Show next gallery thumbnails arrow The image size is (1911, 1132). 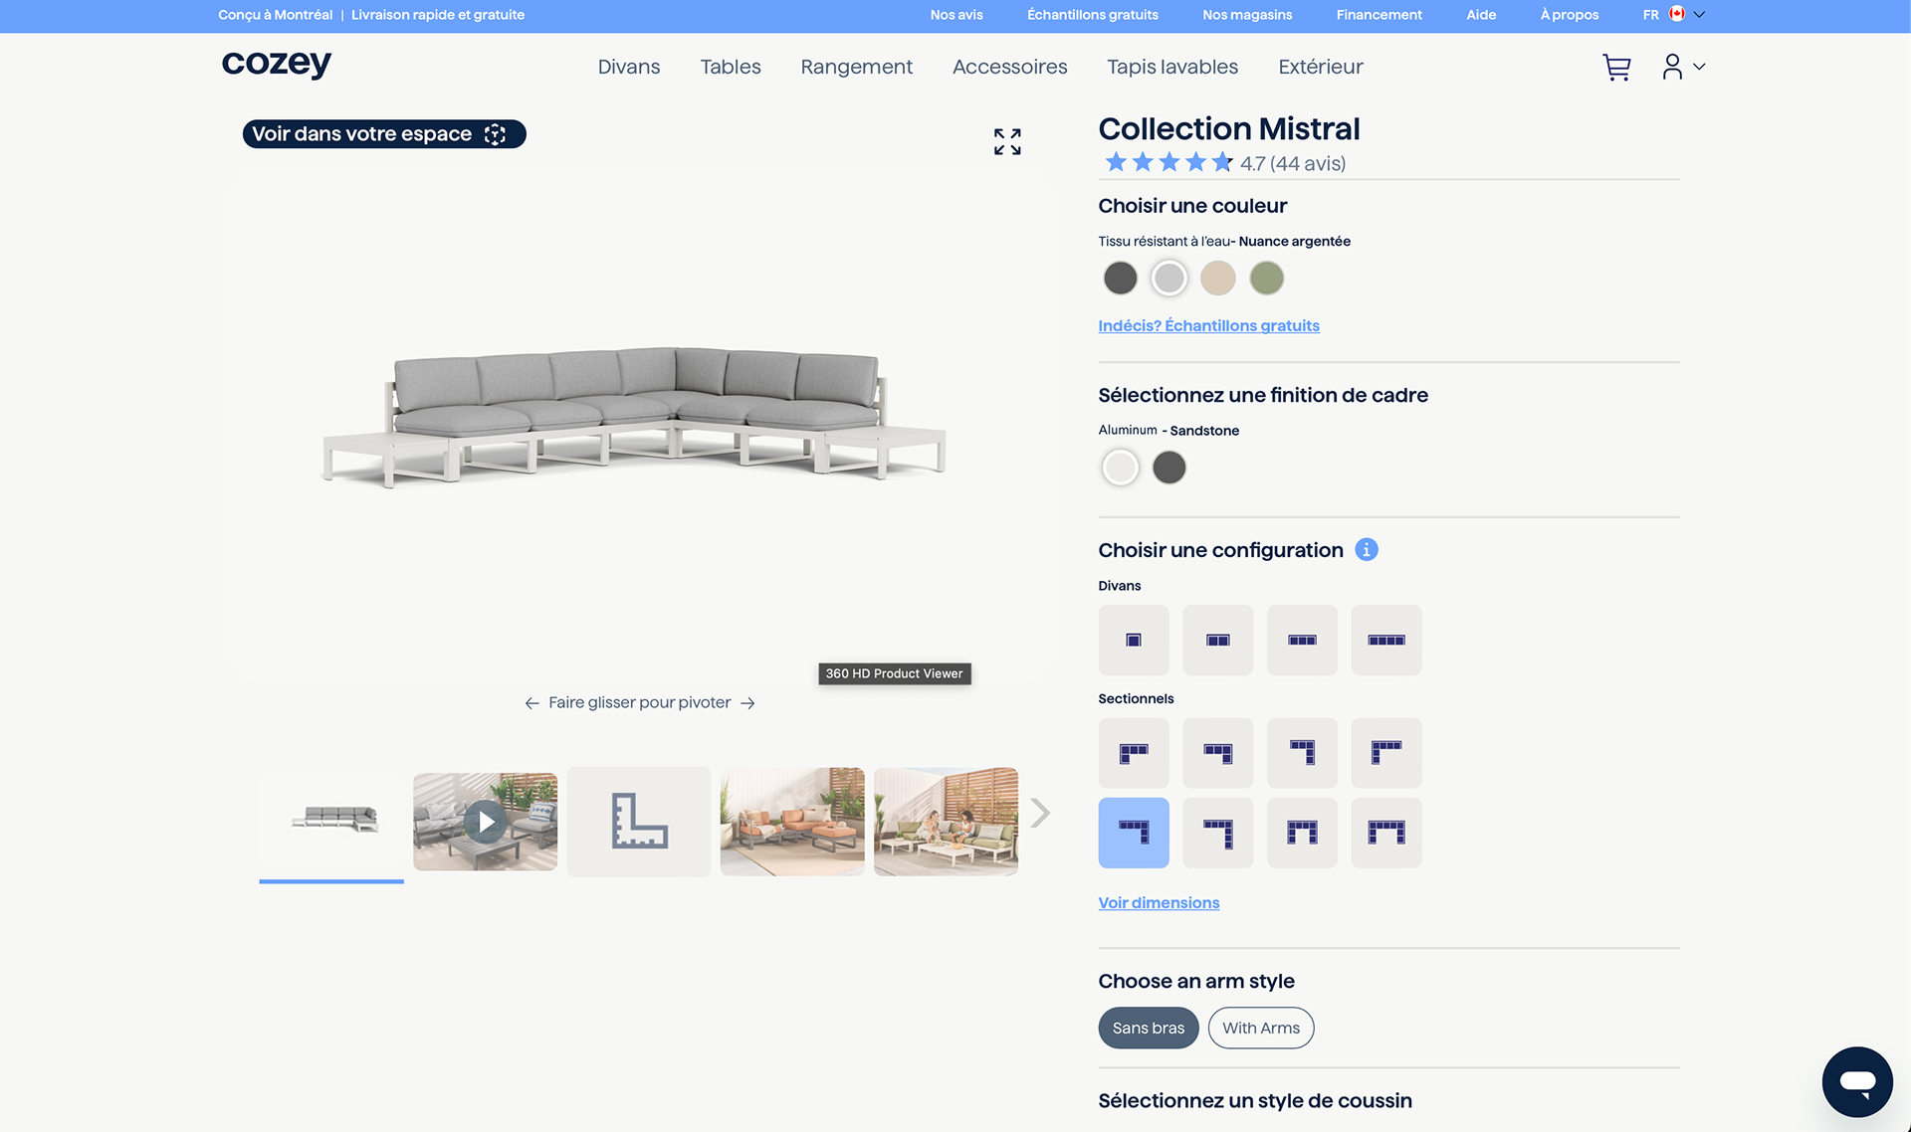[1040, 813]
